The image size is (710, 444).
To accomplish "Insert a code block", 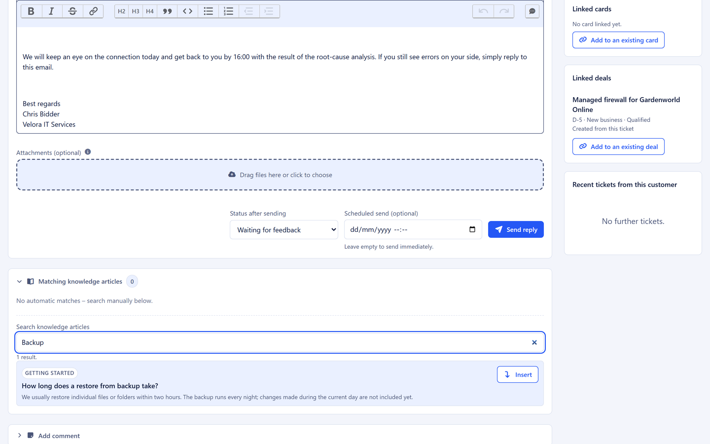I will point(188,11).
